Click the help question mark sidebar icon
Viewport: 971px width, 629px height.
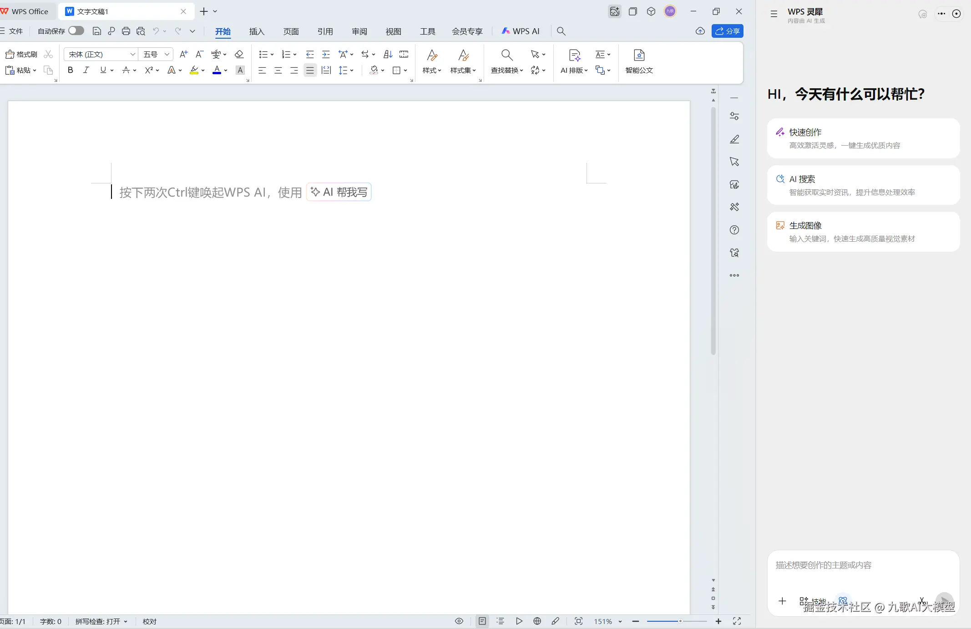[734, 230]
